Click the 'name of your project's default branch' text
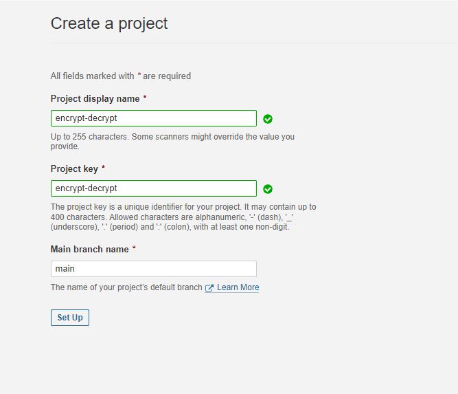 126,287
